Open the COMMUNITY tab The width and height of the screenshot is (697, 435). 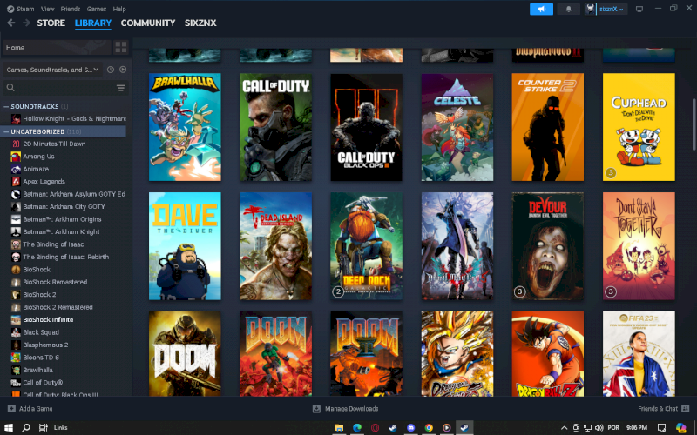tap(148, 23)
